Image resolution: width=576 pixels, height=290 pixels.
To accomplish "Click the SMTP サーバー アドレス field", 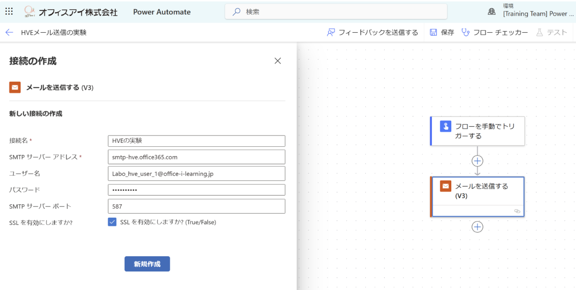I will click(197, 157).
